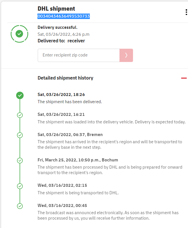This screenshot has height=228, width=188.
Task: Click the Detailed shipment history title
Action: (x=65, y=78)
